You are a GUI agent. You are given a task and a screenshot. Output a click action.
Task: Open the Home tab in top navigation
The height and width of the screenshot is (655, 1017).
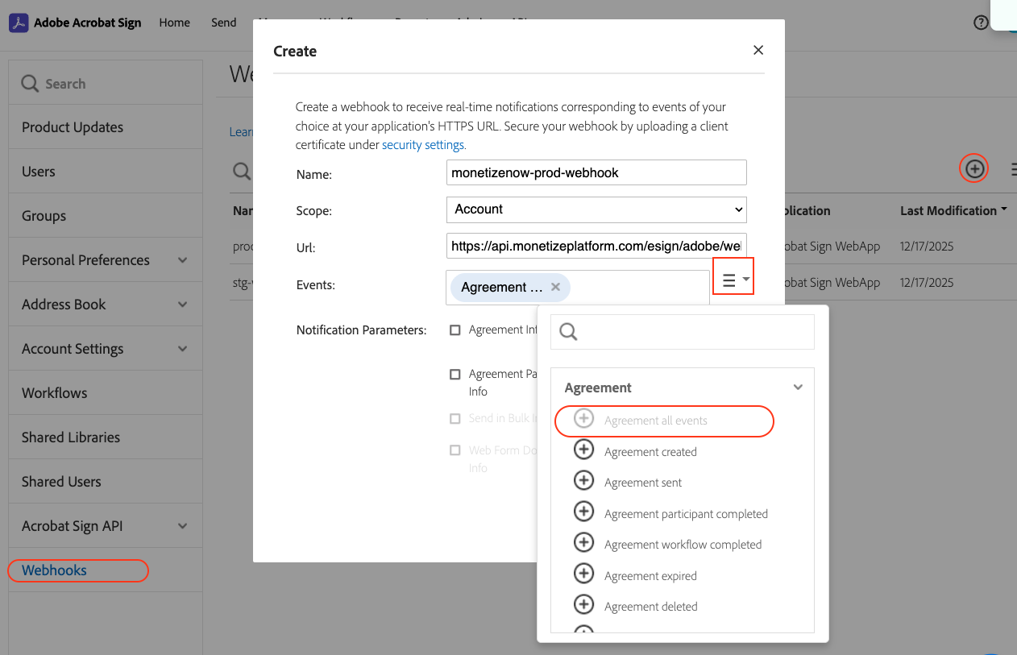click(x=175, y=23)
